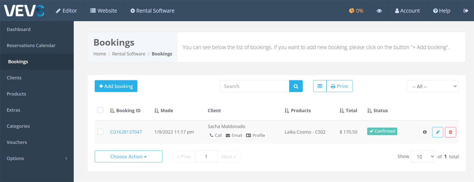Image resolution: width=474 pixels, height=182 pixels.
Task: Click the Client column header
Action: (214, 111)
